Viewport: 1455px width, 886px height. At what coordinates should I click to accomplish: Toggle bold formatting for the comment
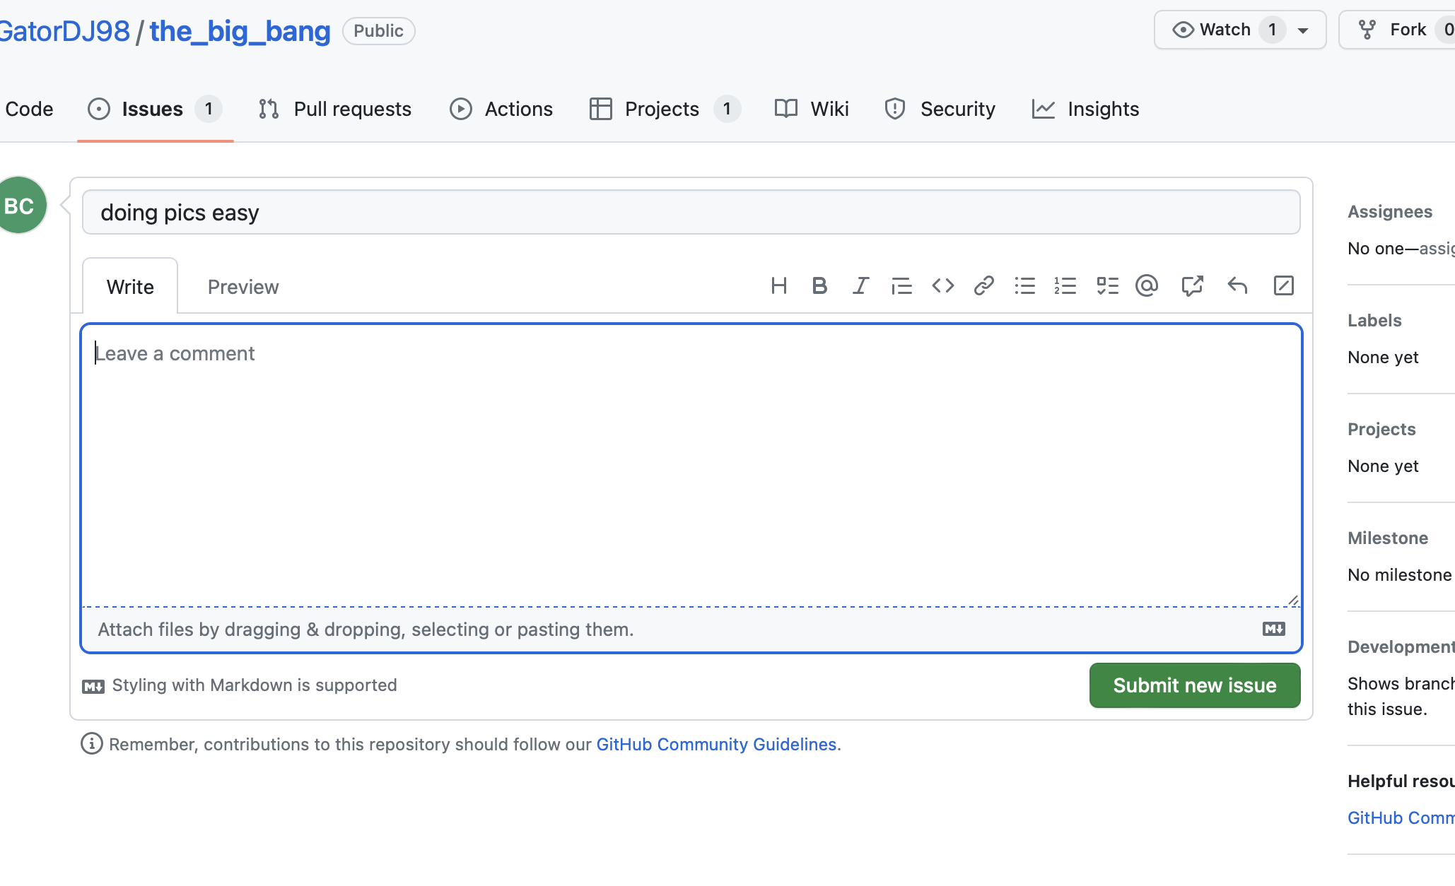tap(819, 285)
